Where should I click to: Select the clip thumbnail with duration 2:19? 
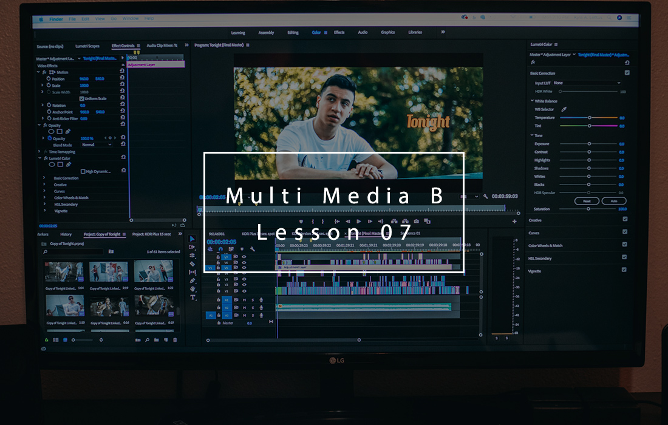point(109,271)
